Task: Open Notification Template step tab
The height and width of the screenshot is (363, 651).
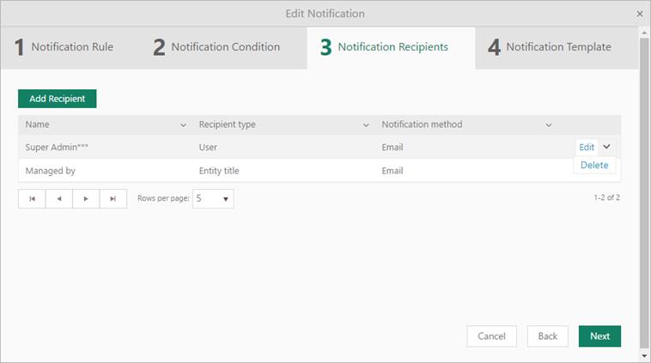Action: point(550,47)
